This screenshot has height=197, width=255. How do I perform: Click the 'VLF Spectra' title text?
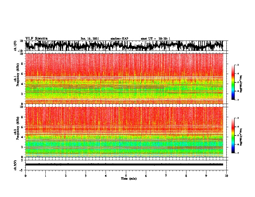coord(36,39)
